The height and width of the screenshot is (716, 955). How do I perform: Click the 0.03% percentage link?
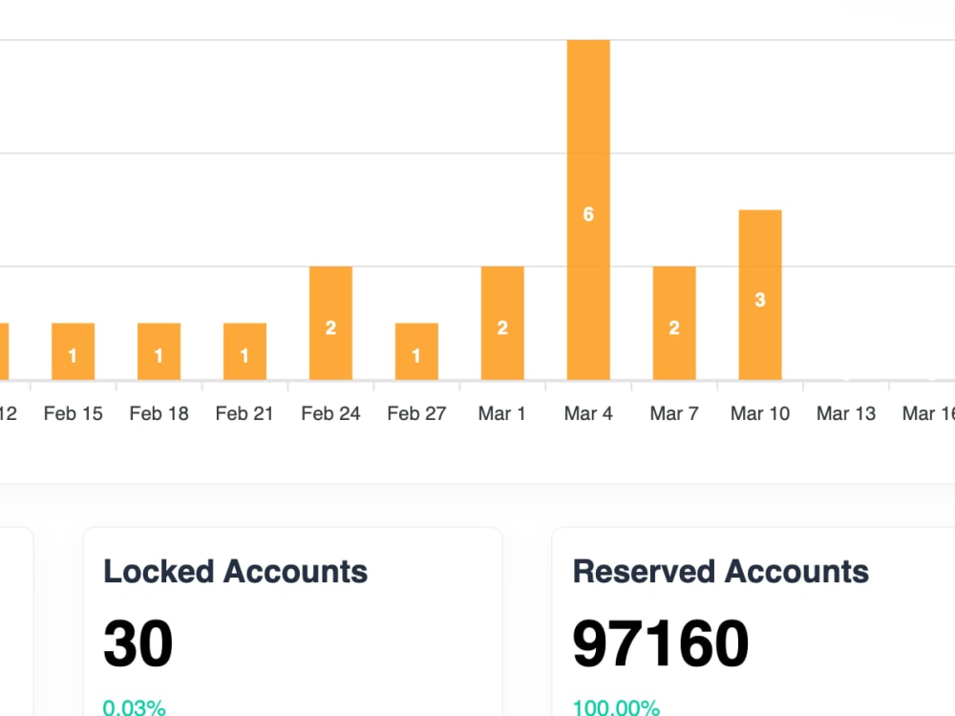[135, 708]
